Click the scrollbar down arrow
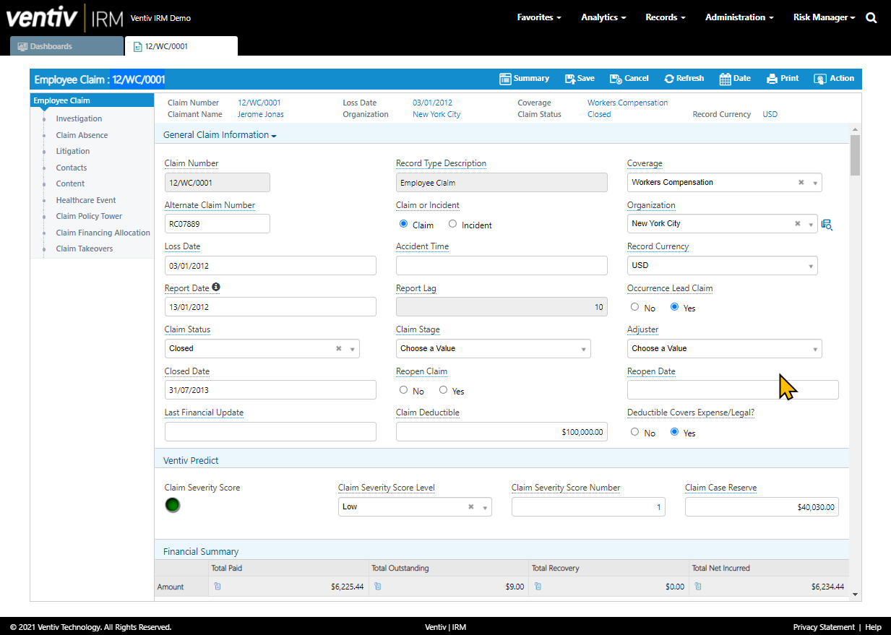Image resolution: width=891 pixels, height=635 pixels. (855, 595)
